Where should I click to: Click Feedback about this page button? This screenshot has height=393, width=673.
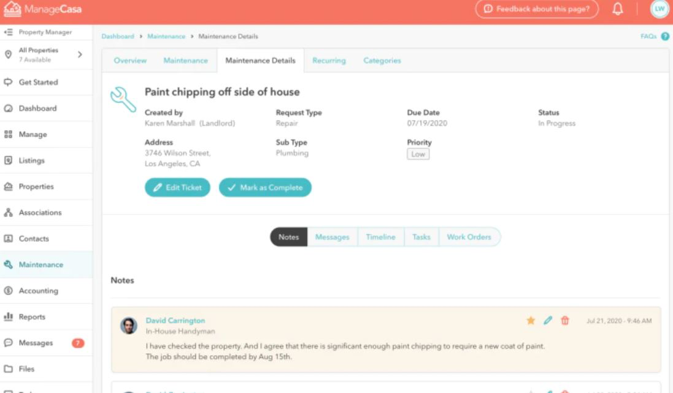click(537, 9)
